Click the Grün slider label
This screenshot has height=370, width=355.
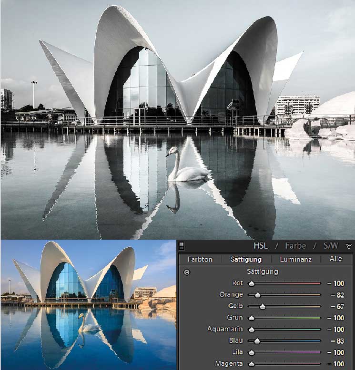(x=235, y=317)
